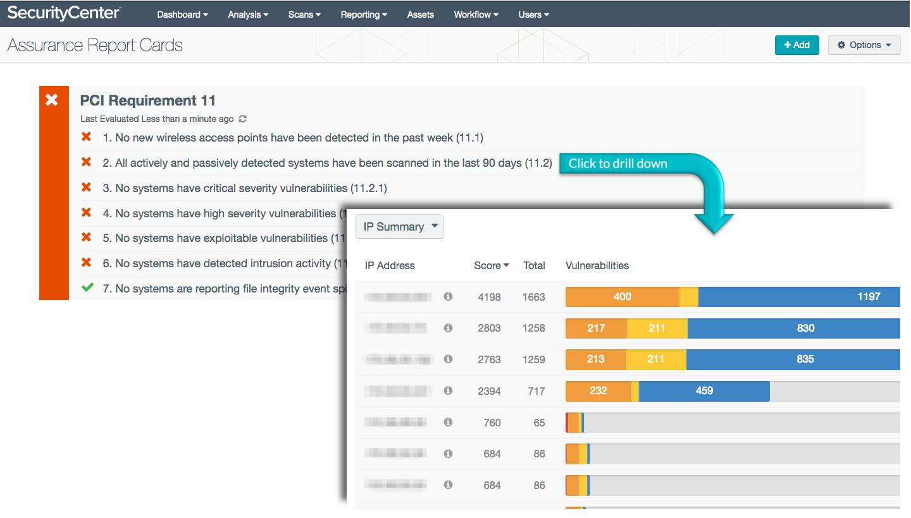Open the Workflow menu

coord(476,15)
